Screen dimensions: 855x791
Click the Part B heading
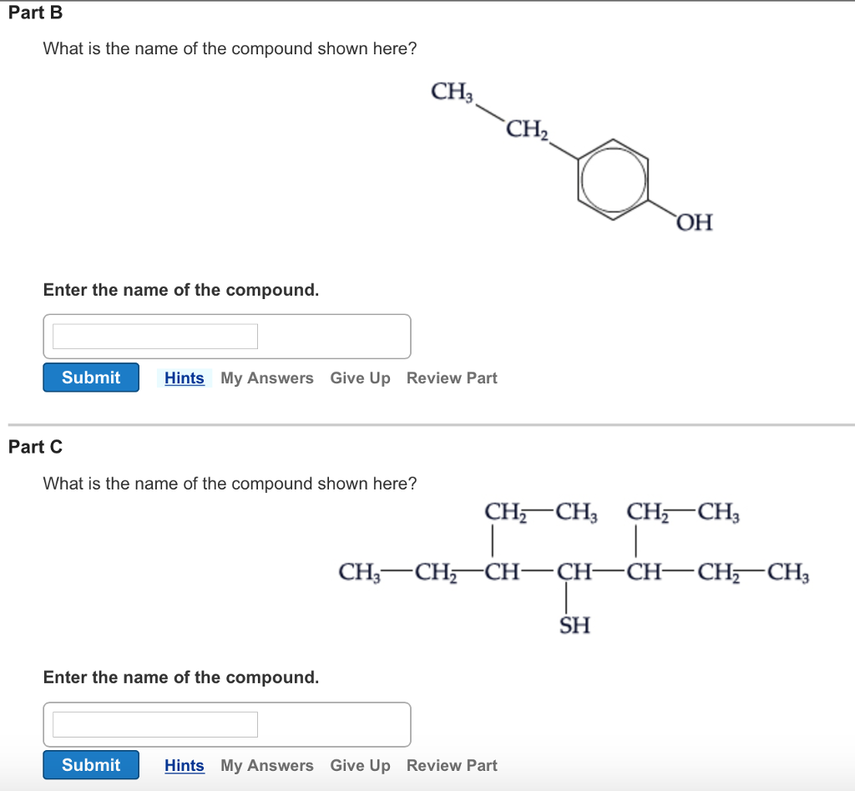click(x=35, y=13)
